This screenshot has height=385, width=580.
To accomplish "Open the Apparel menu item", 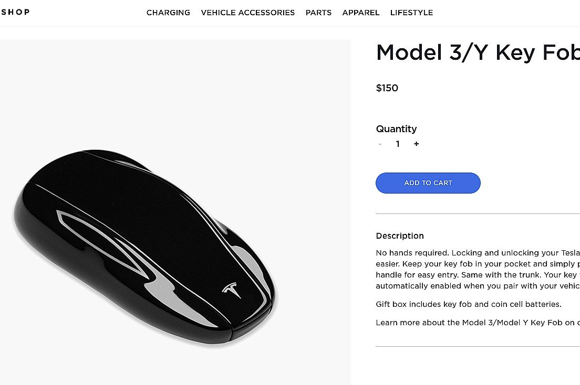I will (x=360, y=13).
